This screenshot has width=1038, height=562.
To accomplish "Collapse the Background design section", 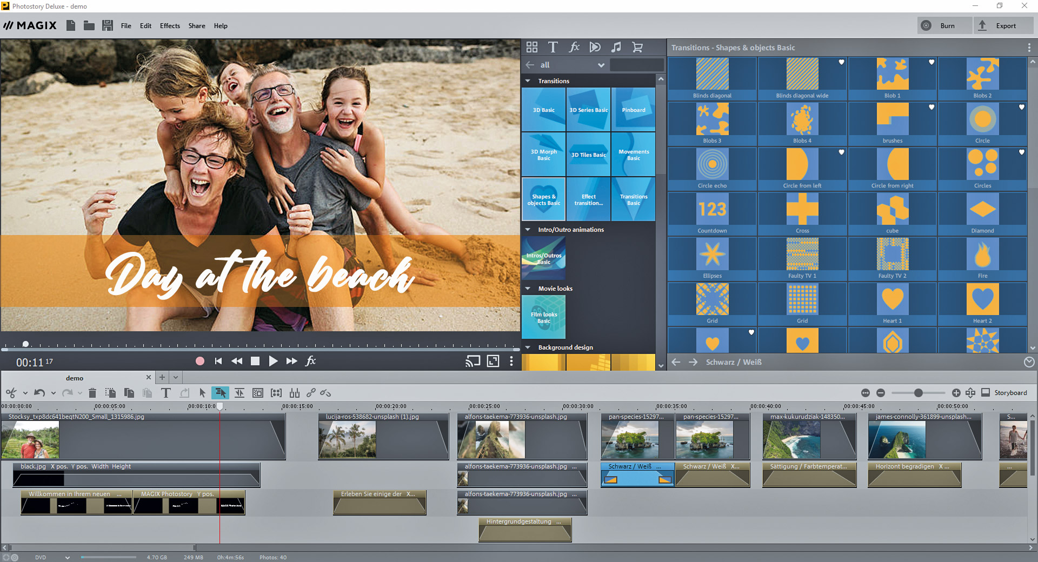I will point(528,347).
